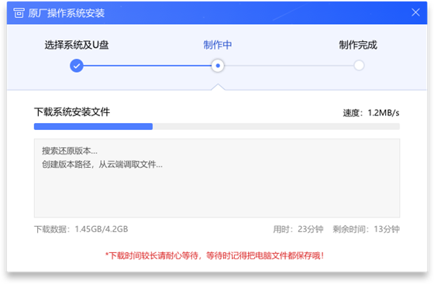Click the 下载数据: 1.45GB/4.2GB text
This screenshot has height=284, width=434.
[81, 229]
